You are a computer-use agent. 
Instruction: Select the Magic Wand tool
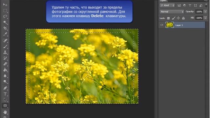5,22
